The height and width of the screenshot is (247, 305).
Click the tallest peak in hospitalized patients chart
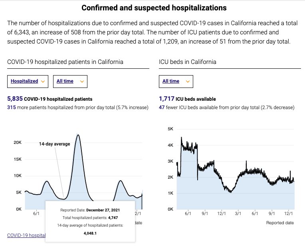[x=78, y=135]
